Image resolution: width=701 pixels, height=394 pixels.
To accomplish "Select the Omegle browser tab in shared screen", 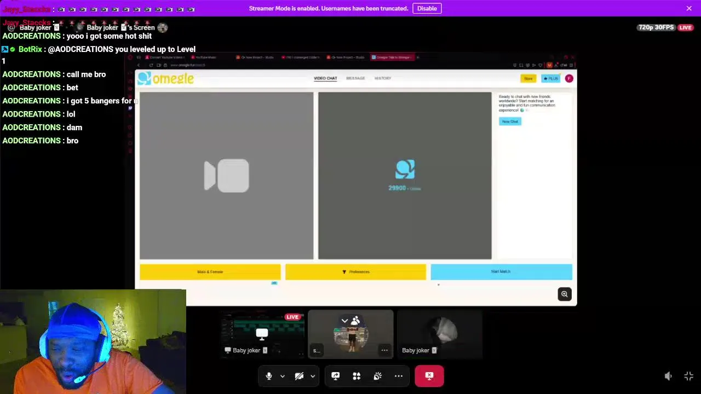I will coord(392,57).
